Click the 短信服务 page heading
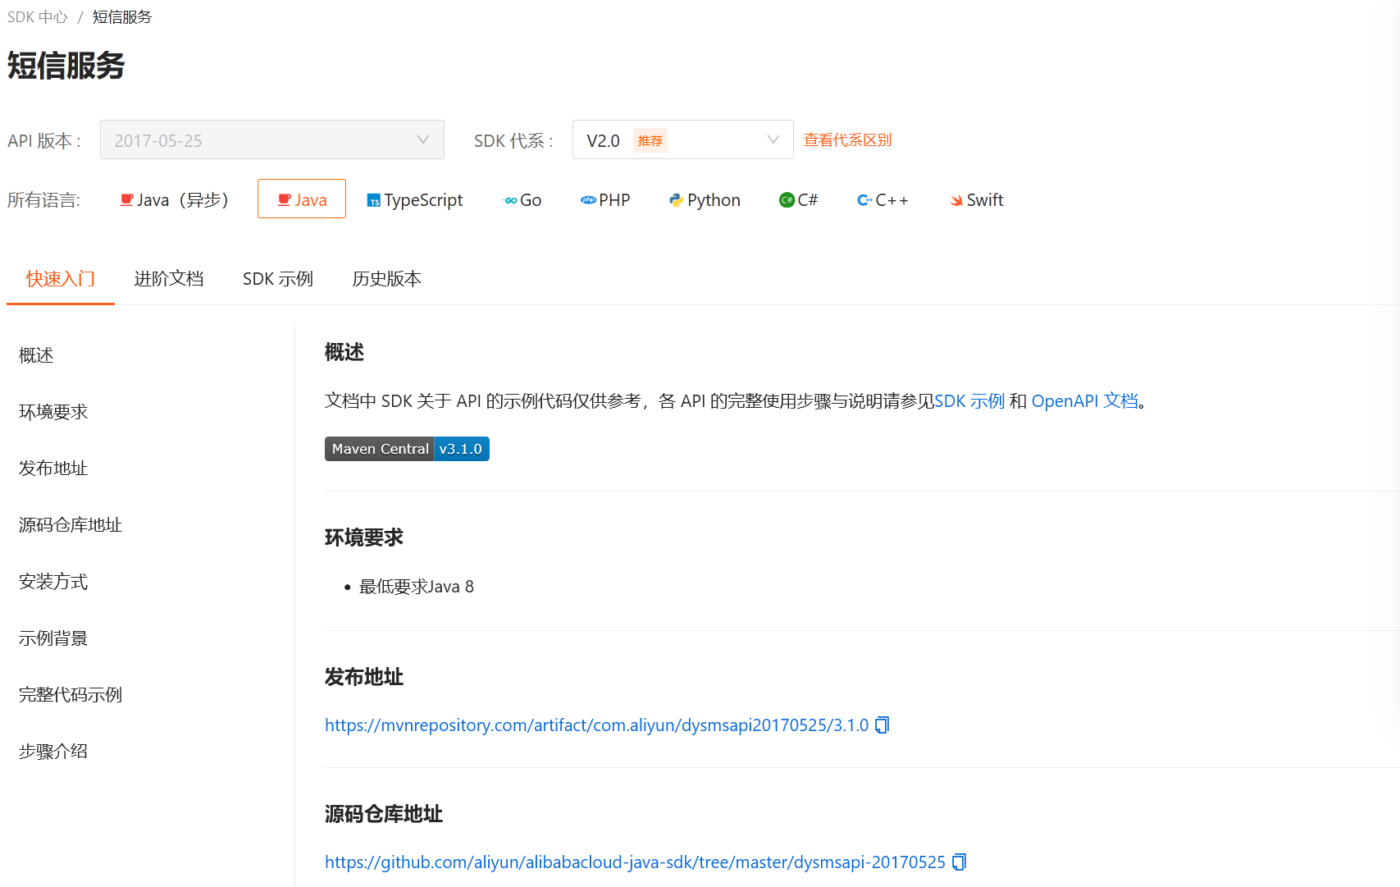The image size is (1400, 887). click(x=66, y=66)
